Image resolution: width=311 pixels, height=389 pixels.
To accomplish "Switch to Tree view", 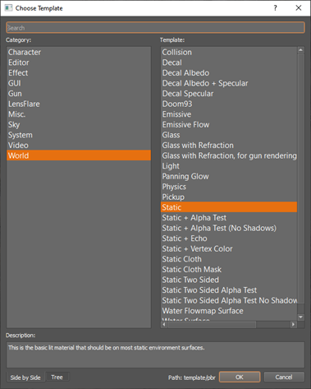I will point(57,377).
